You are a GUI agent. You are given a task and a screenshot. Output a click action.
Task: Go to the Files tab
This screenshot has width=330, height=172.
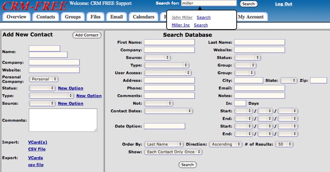click(95, 17)
